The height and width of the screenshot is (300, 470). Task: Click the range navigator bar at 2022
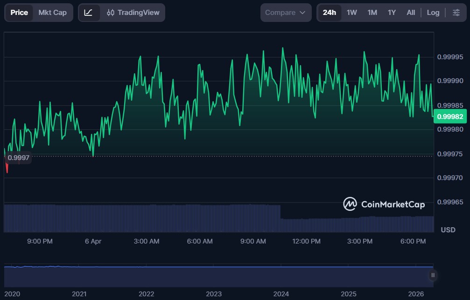tap(147, 276)
